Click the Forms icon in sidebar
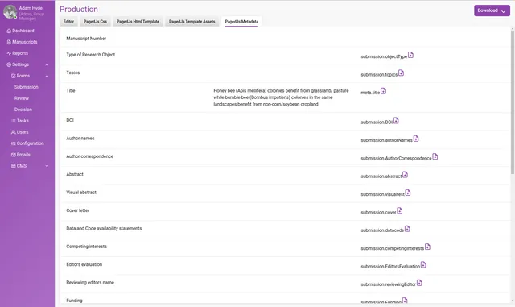Screen dimensions: 515x307 point(14,76)
